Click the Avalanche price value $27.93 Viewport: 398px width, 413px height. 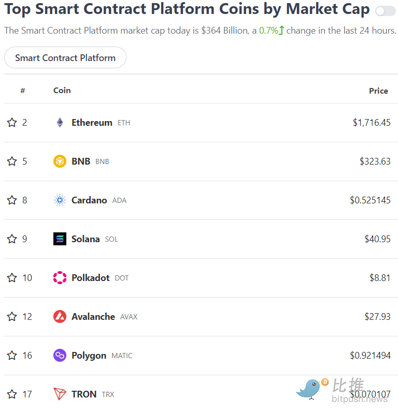378,317
